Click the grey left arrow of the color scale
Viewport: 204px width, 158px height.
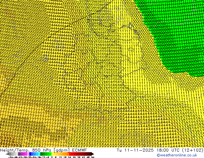7,154
